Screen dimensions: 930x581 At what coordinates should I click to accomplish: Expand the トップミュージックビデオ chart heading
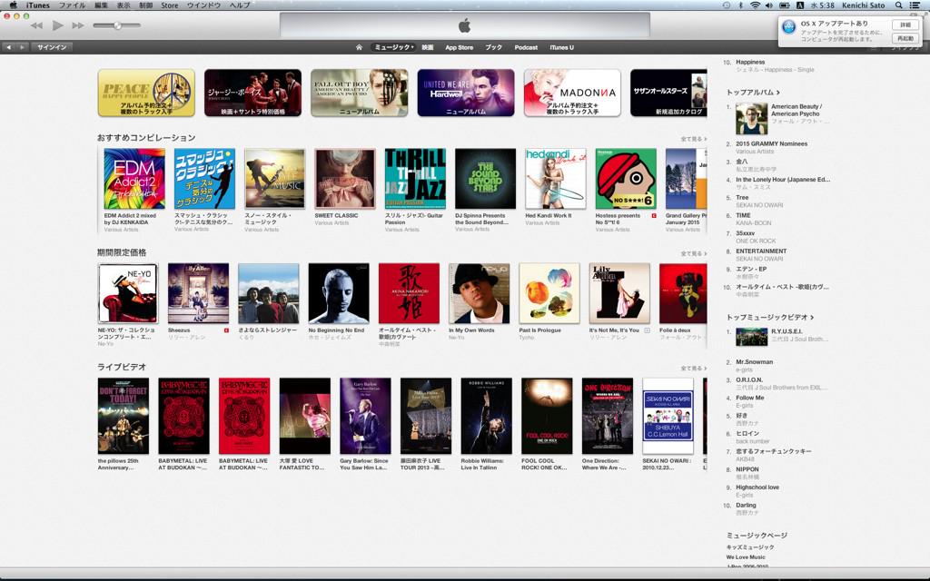coord(770,317)
